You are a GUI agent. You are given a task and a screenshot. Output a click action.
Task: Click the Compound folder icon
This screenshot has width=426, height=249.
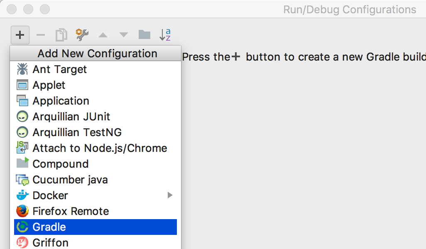22,163
